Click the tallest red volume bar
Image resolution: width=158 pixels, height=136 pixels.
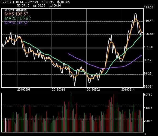tap(114, 113)
